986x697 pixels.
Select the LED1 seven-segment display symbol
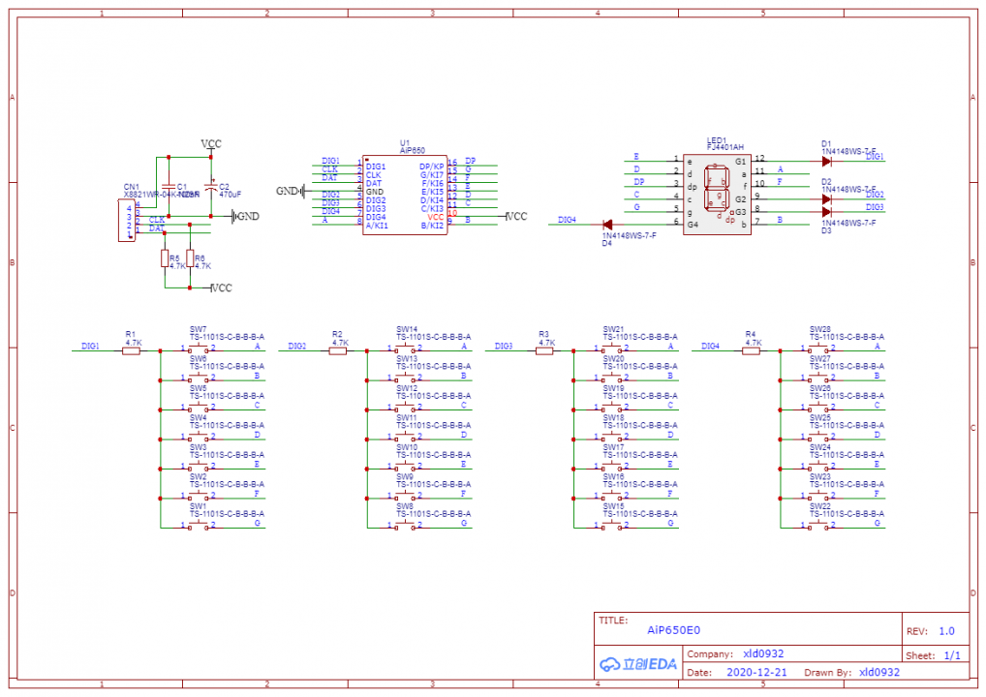(717, 195)
